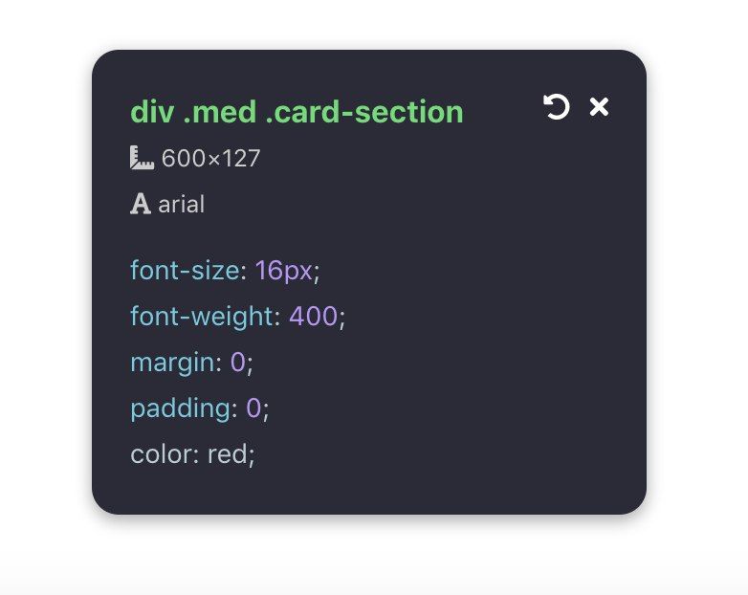The image size is (748, 595).
Task: Close the inspector card with X icon
Action: (599, 107)
